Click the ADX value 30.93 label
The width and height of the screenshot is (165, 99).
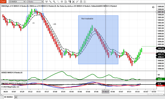coord(161,79)
